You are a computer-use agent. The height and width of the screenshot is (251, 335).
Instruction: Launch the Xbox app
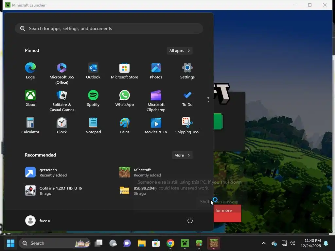click(30, 98)
